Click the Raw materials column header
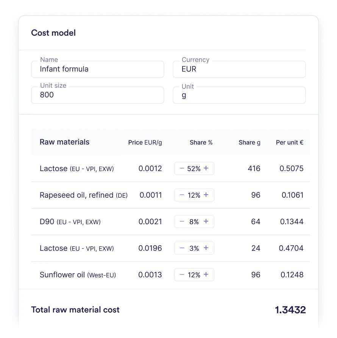The image size is (337, 338). click(64, 142)
